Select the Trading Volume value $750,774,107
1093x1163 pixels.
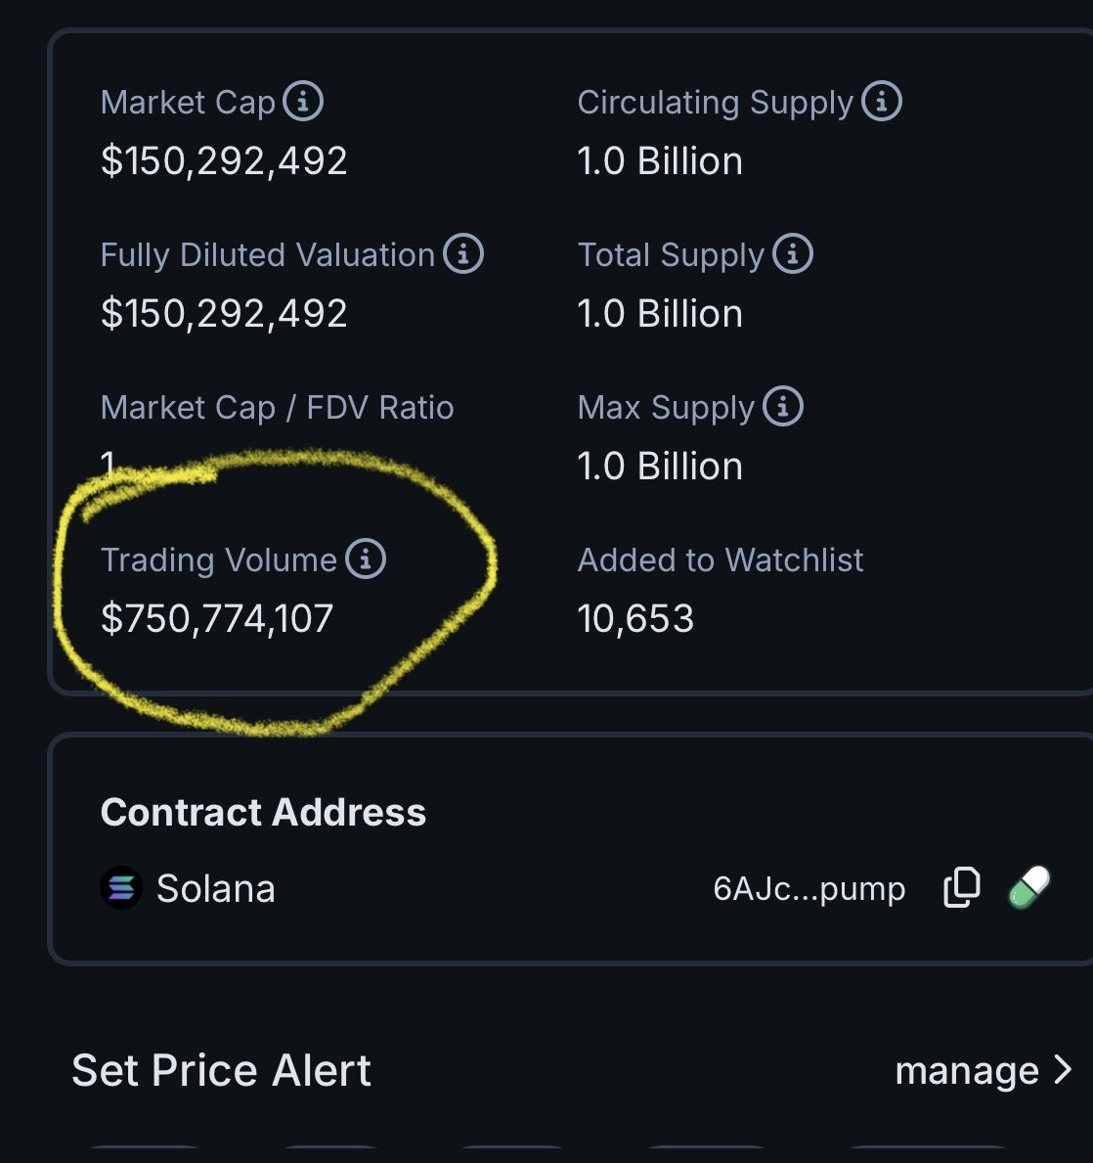[x=217, y=618]
